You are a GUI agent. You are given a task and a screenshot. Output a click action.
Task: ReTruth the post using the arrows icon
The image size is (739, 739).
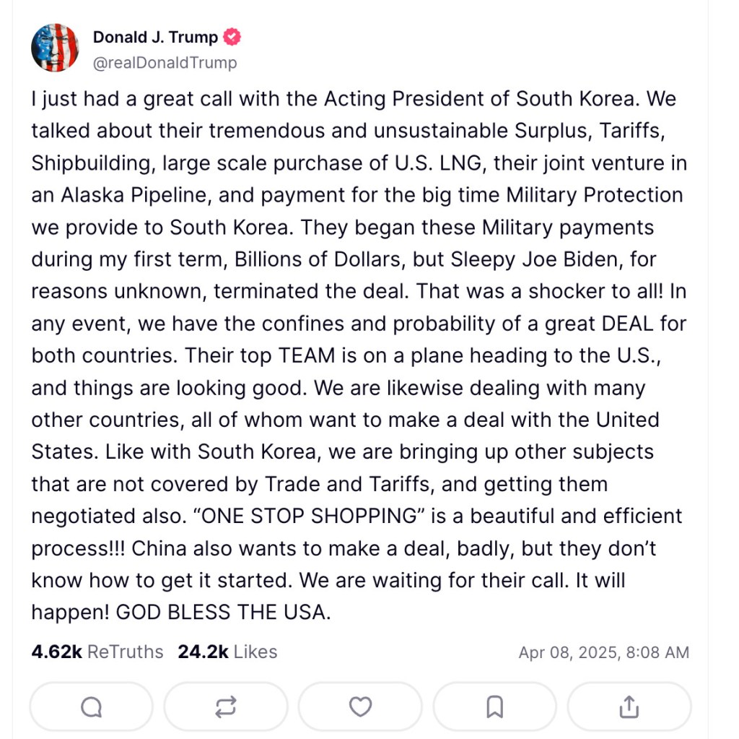pyautogui.click(x=226, y=707)
